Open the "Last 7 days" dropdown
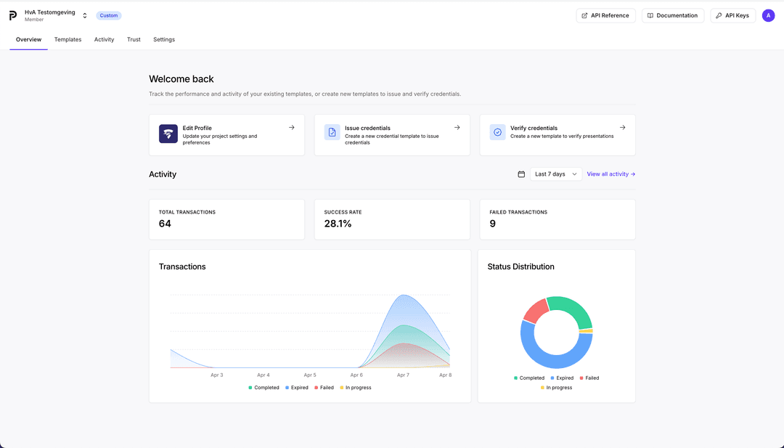Image resolution: width=784 pixels, height=448 pixels. coord(555,174)
